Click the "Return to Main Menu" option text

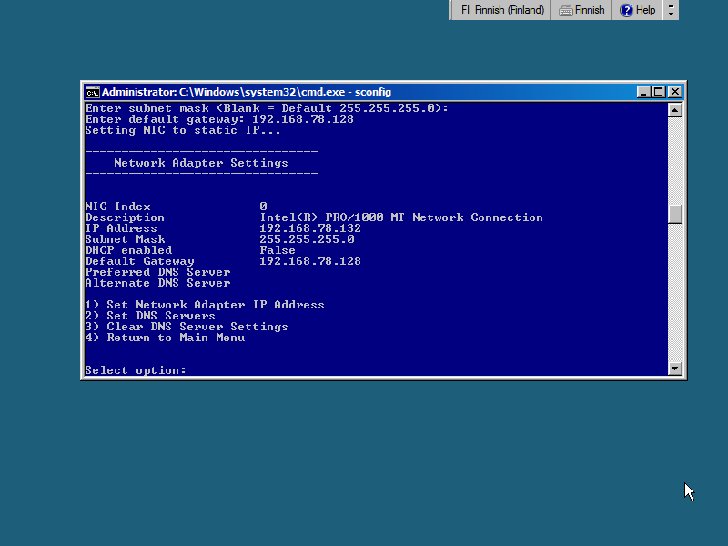pos(176,338)
